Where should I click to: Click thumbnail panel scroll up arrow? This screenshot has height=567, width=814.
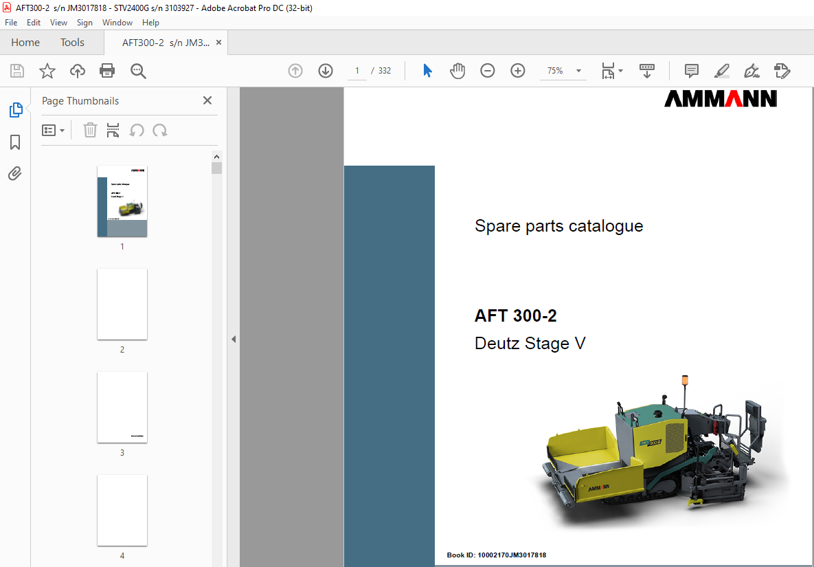tap(216, 156)
